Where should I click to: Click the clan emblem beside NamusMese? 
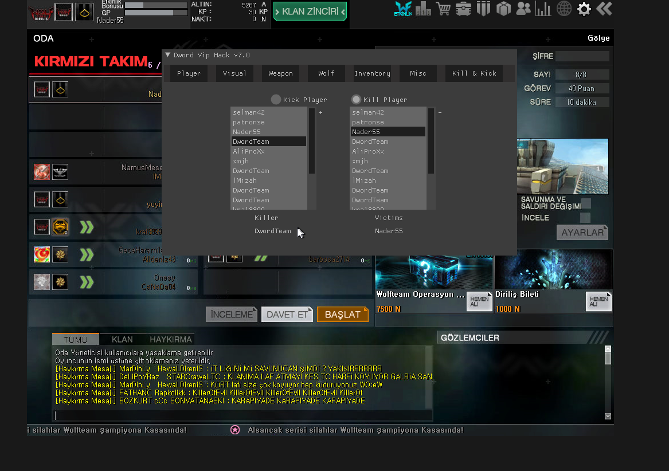point(42,172)
